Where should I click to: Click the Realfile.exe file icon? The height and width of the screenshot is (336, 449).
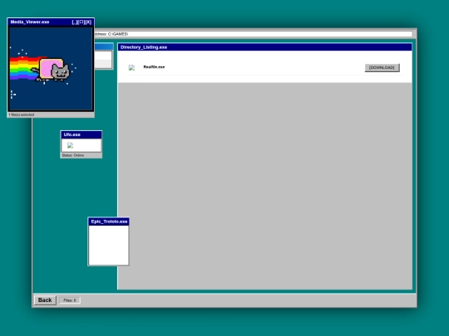point(131,68)
